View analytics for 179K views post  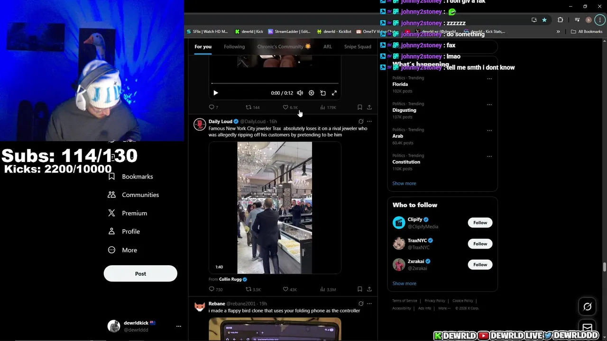tap(328, 108)
